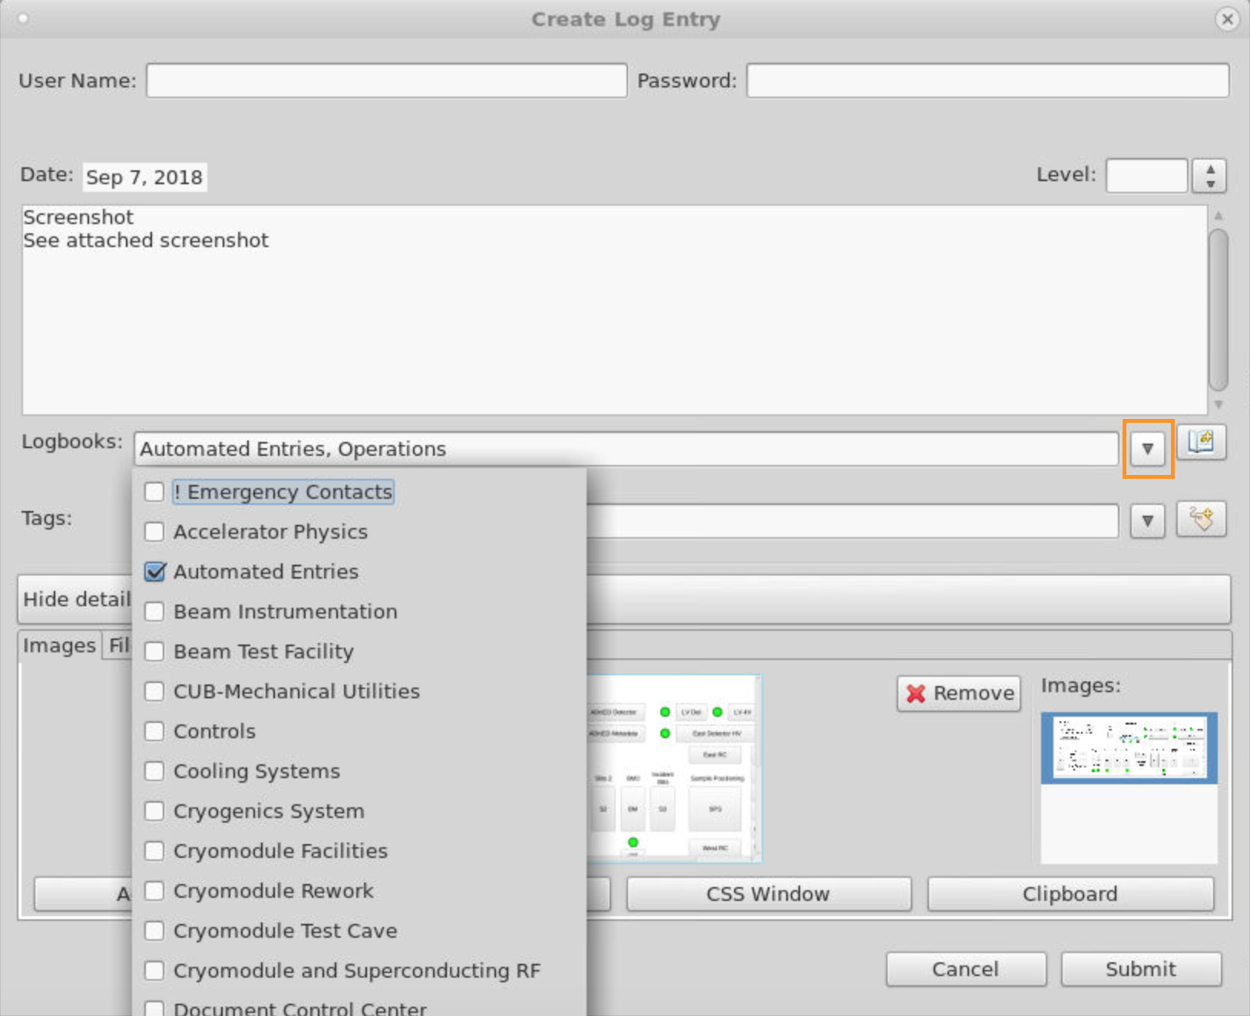Viewport: 1250px width, 1016px height.
Task: Check the Cryomodule Facilities logbook
Action: click(x=154, y=851)
